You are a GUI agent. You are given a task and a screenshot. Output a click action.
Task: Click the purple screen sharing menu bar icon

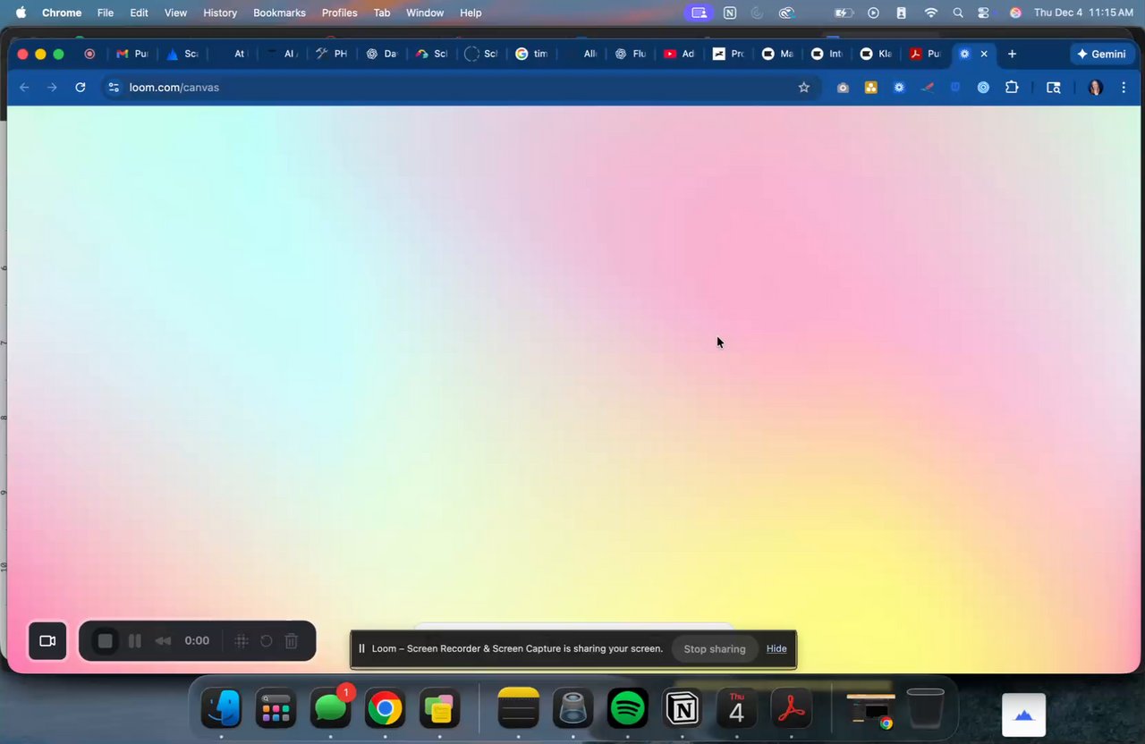coord(699,13)
